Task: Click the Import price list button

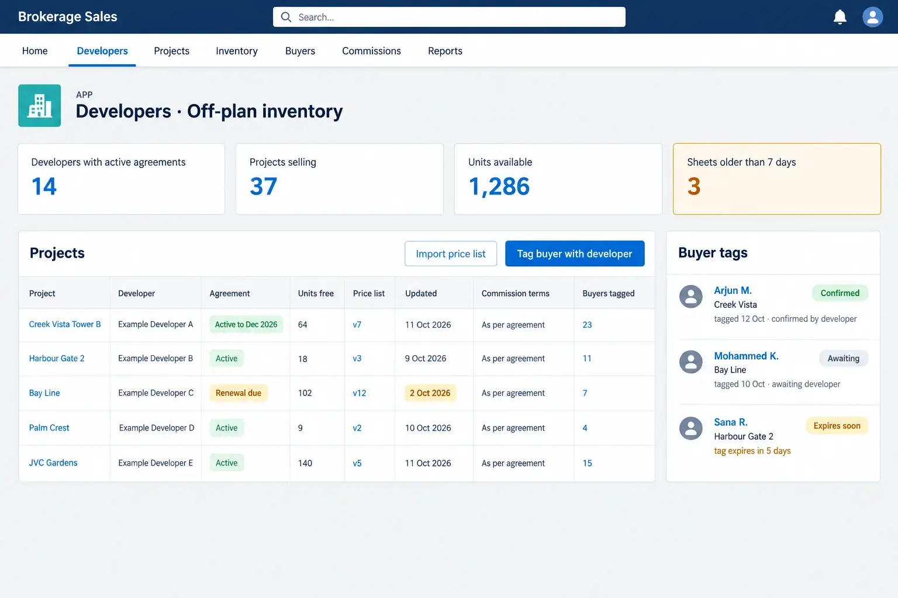Action: 451,253
